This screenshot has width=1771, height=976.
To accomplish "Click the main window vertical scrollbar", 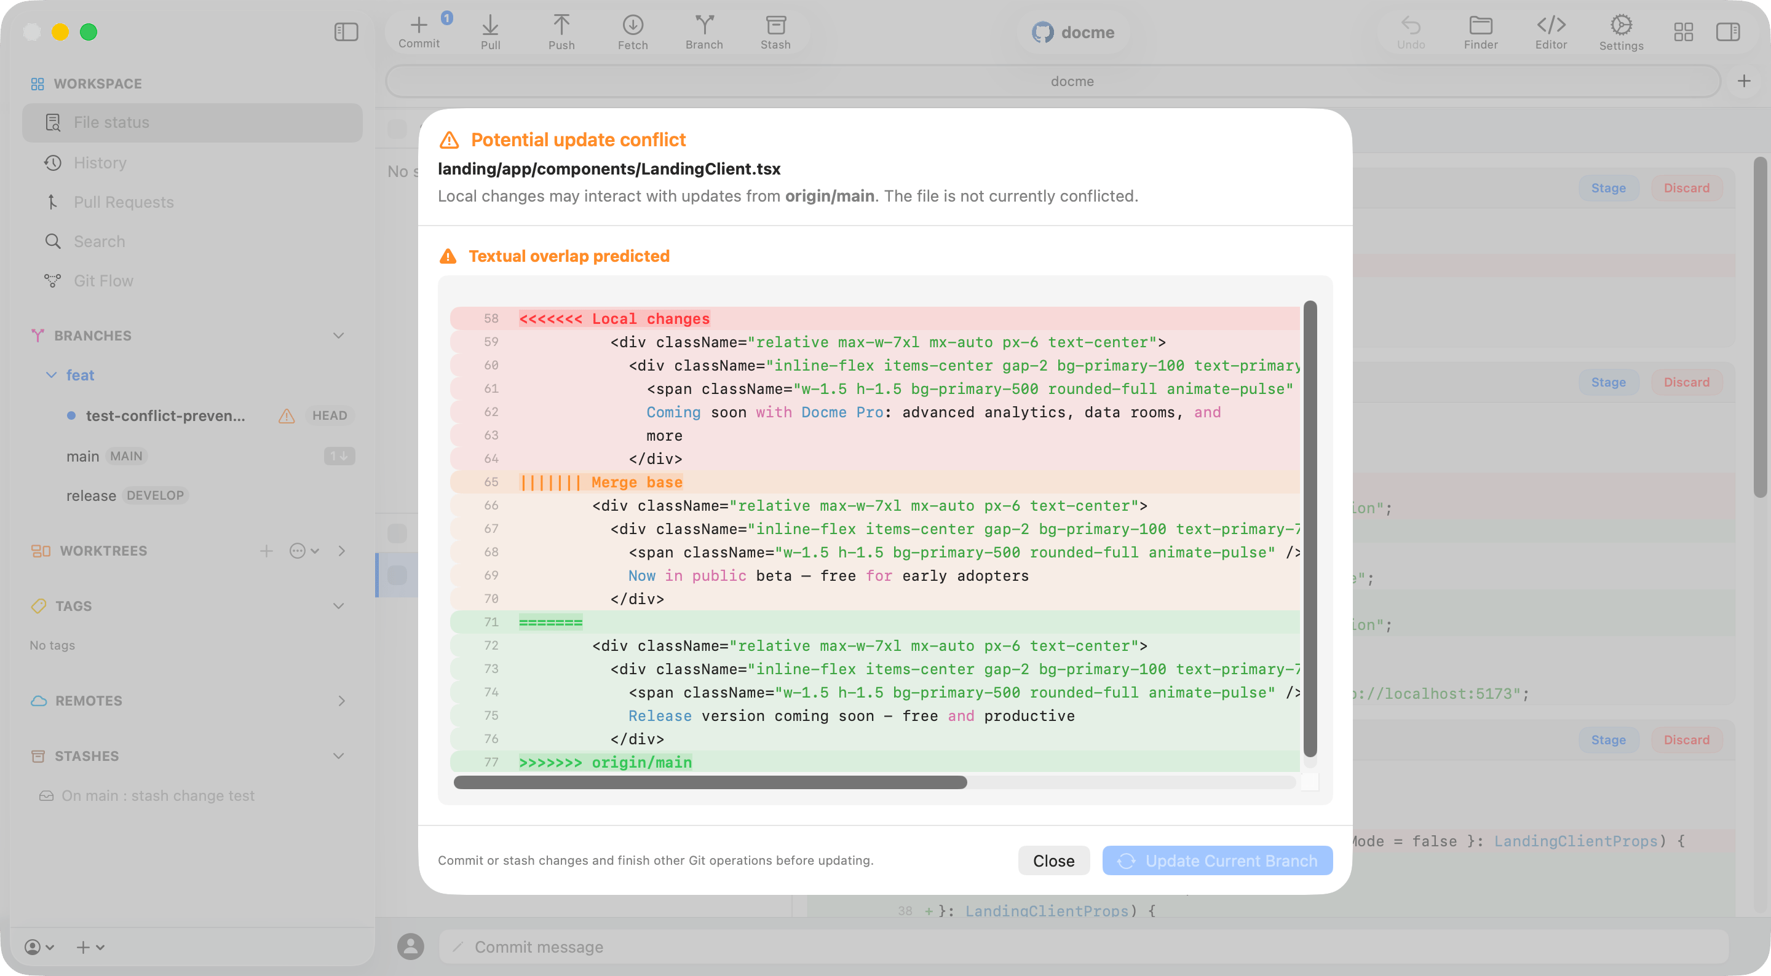I will coord(1759,327).
